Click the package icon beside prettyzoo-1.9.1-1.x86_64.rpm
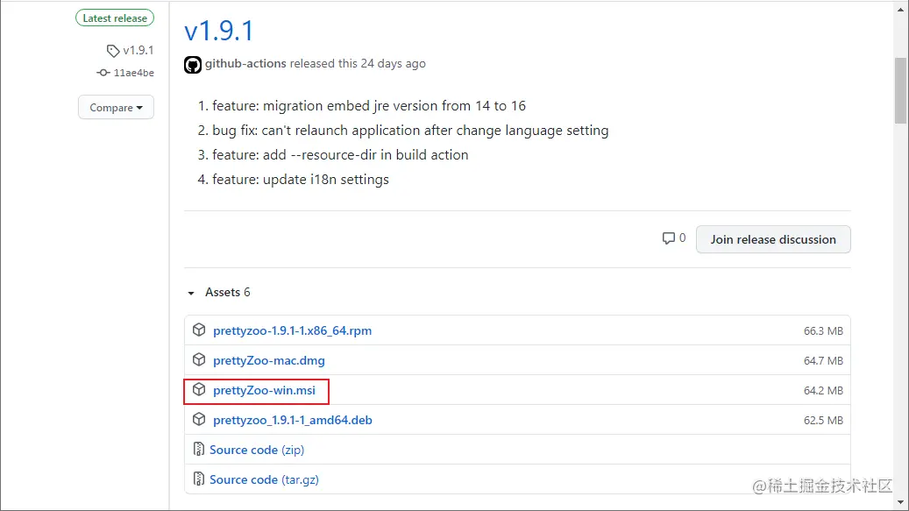Viewport: 909px width, 511px height. tap(199, 330)
